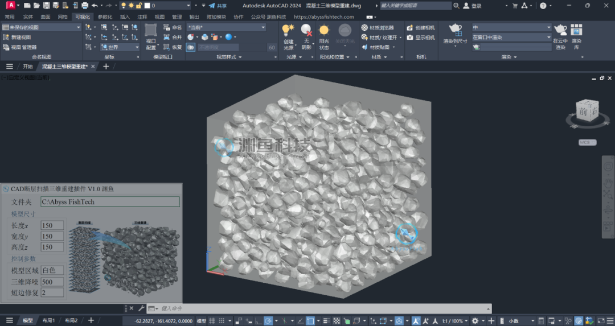
Task: Expand the 光源 panel title
Action: point(294,57)
